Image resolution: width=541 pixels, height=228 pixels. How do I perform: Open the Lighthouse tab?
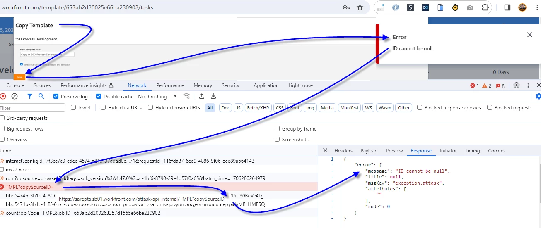(300, 85)
